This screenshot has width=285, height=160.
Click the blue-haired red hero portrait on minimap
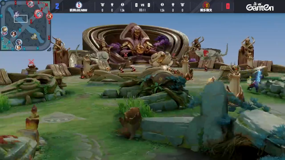click(x=38, y=14)
